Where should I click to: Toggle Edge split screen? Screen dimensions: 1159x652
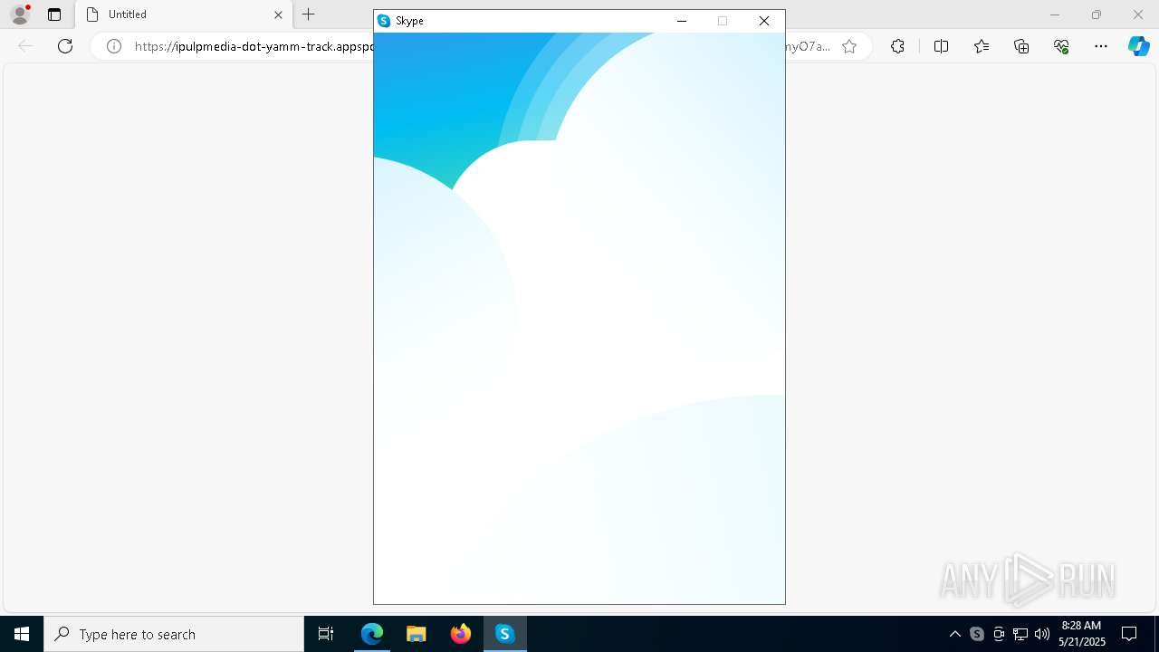click(x=941, y=46)
